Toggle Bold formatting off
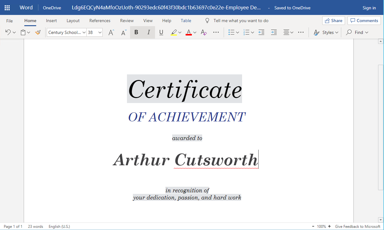Screen dimensions: 384x230 click(x=136, y=32)
